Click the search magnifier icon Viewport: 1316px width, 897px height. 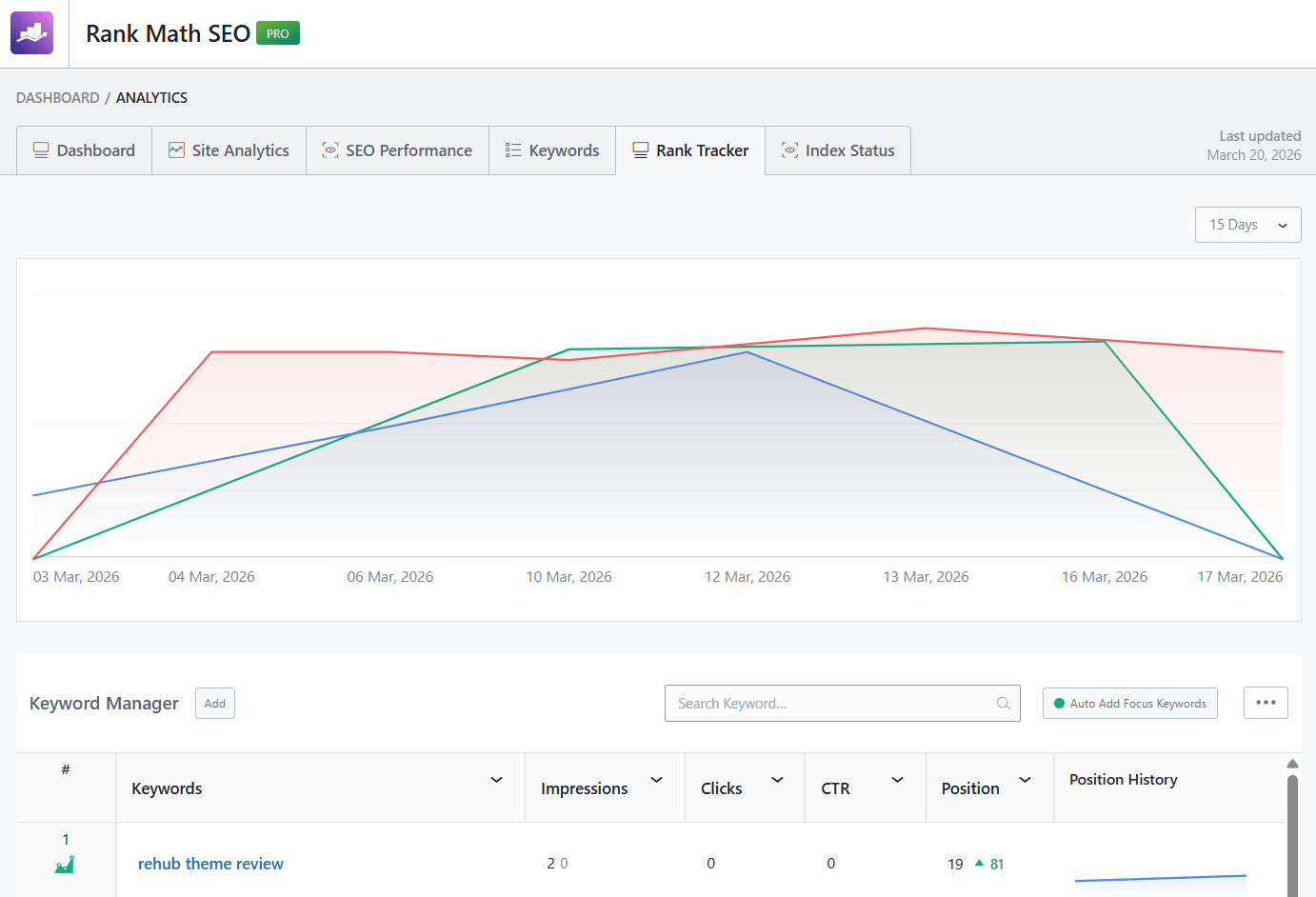point(1003,704)
